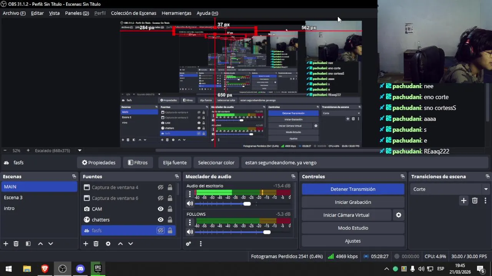Open Ajustes settings button
This screenshot has height=276, width=492.
[353, 241]
